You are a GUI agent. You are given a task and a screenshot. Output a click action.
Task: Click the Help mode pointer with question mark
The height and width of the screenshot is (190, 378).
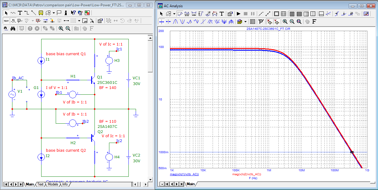pyautogui.click(x=73, y=13)
